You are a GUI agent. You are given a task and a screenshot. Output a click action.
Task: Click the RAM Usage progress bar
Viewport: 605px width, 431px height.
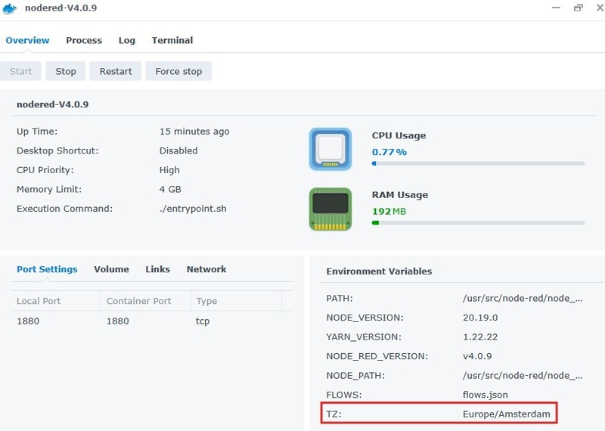point(478,223)
